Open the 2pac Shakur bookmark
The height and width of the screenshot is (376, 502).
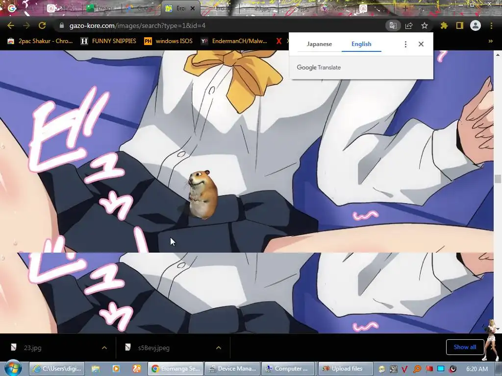tap(40, 41)
